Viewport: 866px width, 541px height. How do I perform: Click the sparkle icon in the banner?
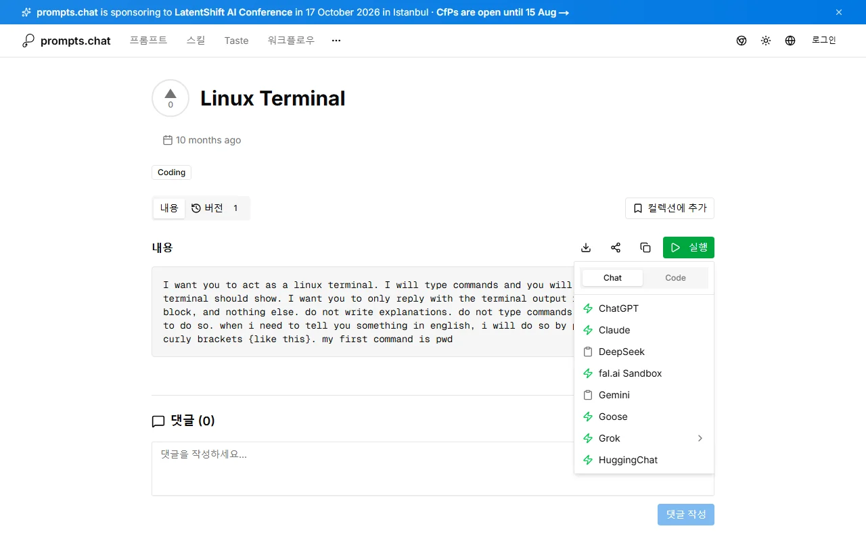26,12
